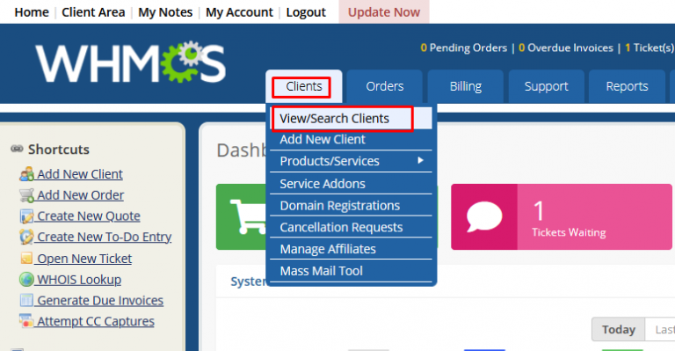This screenshot has height=351, width=675.
Task: Select the Today range button
Action: pyautogui.click(x=618, y=330)
